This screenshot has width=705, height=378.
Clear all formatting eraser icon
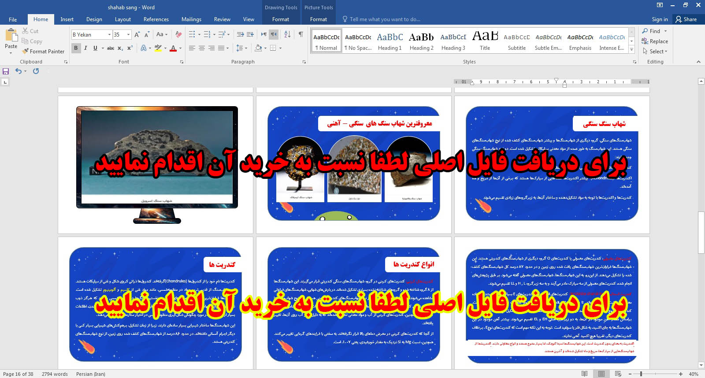tap(178, 34)
